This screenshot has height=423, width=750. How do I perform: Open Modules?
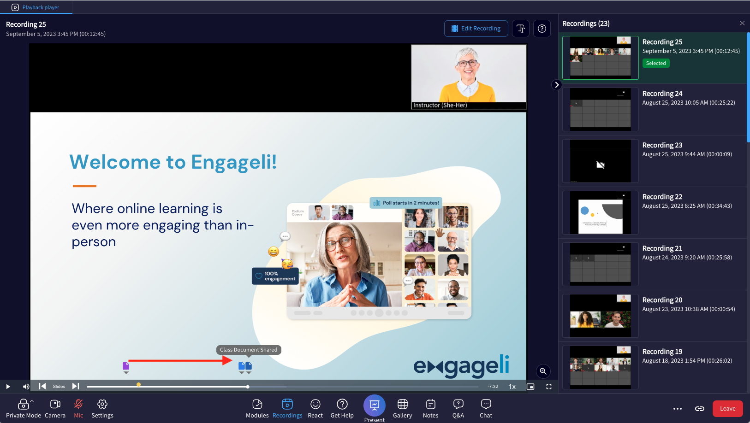point(257,409)
